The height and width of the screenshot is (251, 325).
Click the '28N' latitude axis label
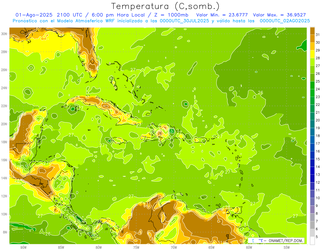[4, 52]
